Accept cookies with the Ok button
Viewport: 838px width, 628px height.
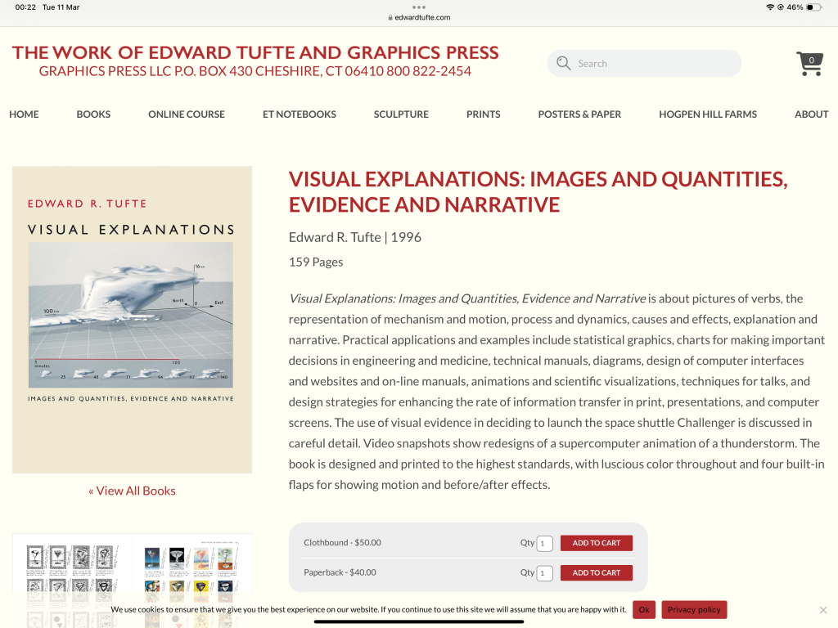point(644,610)
